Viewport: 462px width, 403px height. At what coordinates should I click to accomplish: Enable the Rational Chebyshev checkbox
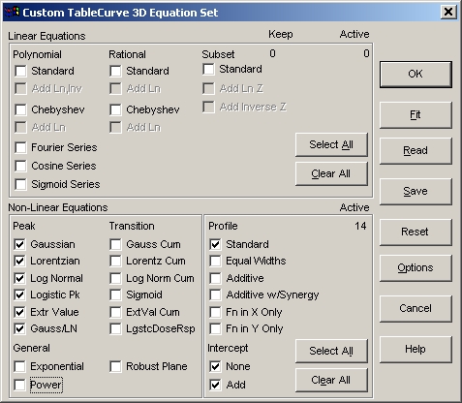click(115, 109)
